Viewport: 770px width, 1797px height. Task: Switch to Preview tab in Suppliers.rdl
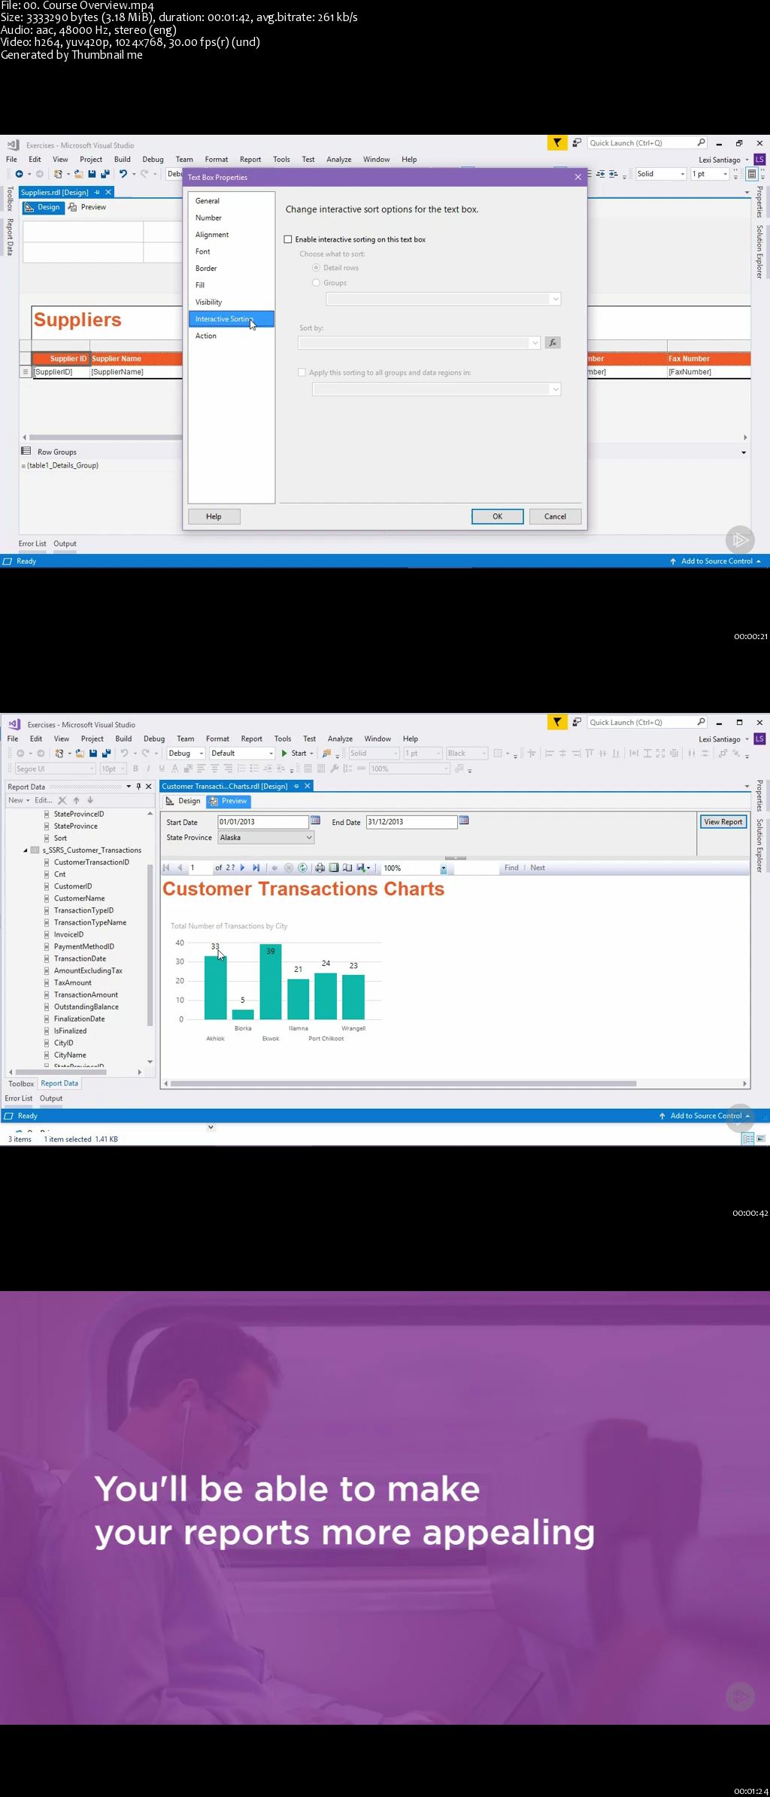(87, 207)
